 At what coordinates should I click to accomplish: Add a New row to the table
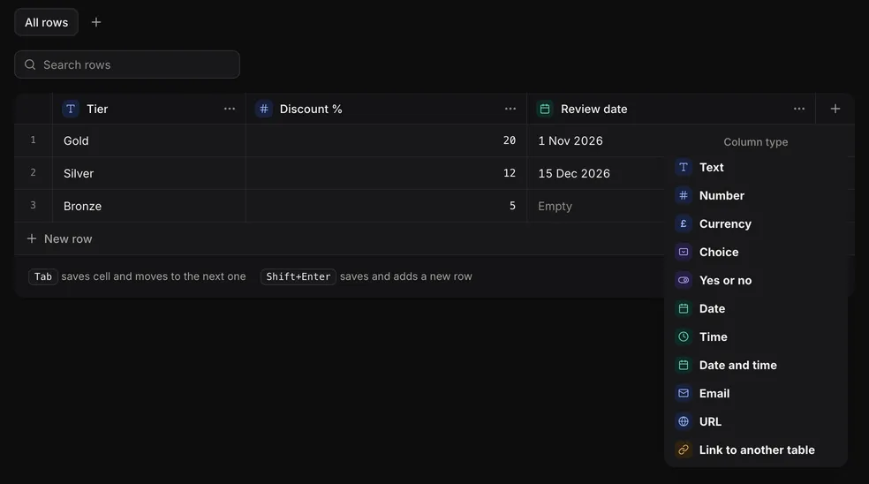[x=59, y=238]
